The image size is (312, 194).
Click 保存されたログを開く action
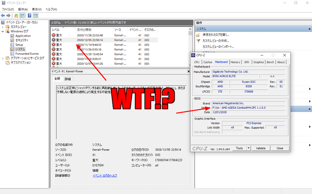[x=216, y=35]
